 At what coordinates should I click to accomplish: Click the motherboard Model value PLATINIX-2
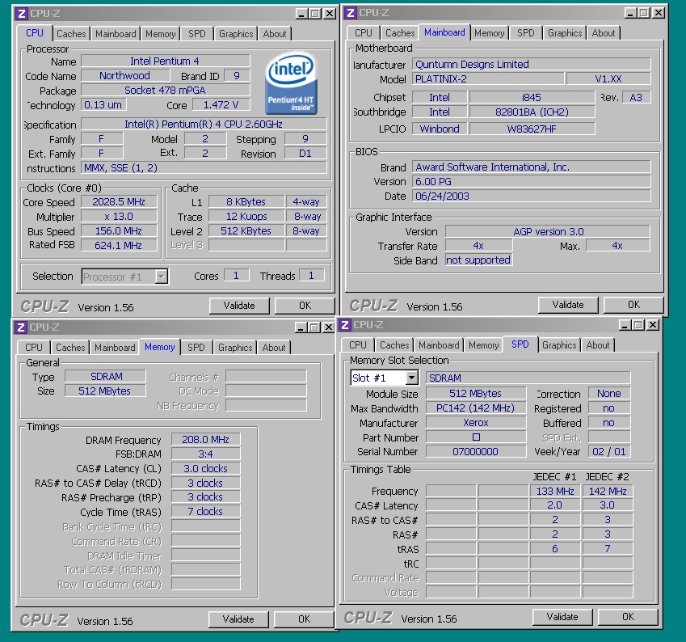488,78
